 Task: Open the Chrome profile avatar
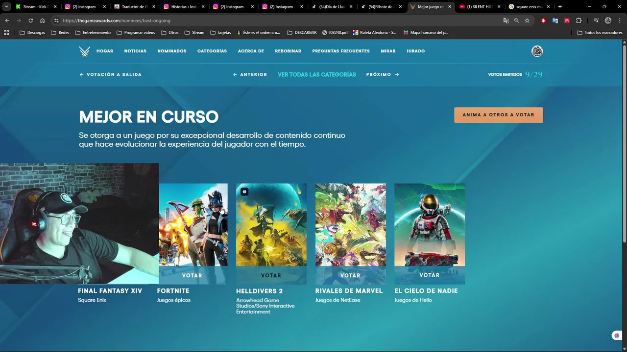tap(608, 21)
